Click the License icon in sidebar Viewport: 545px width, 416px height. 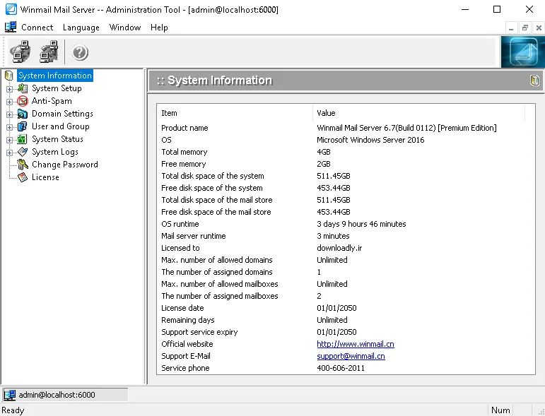23,177
